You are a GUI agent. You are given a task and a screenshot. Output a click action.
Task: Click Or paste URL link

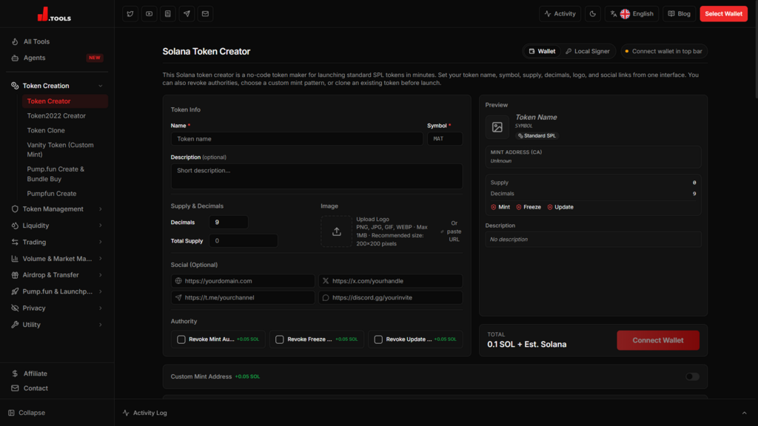click(x=452, y=231)
